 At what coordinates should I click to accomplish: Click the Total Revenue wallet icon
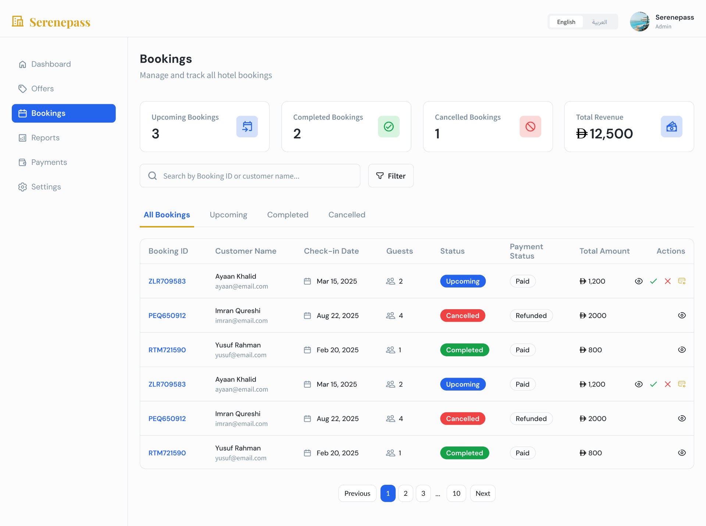click(671, 127)
